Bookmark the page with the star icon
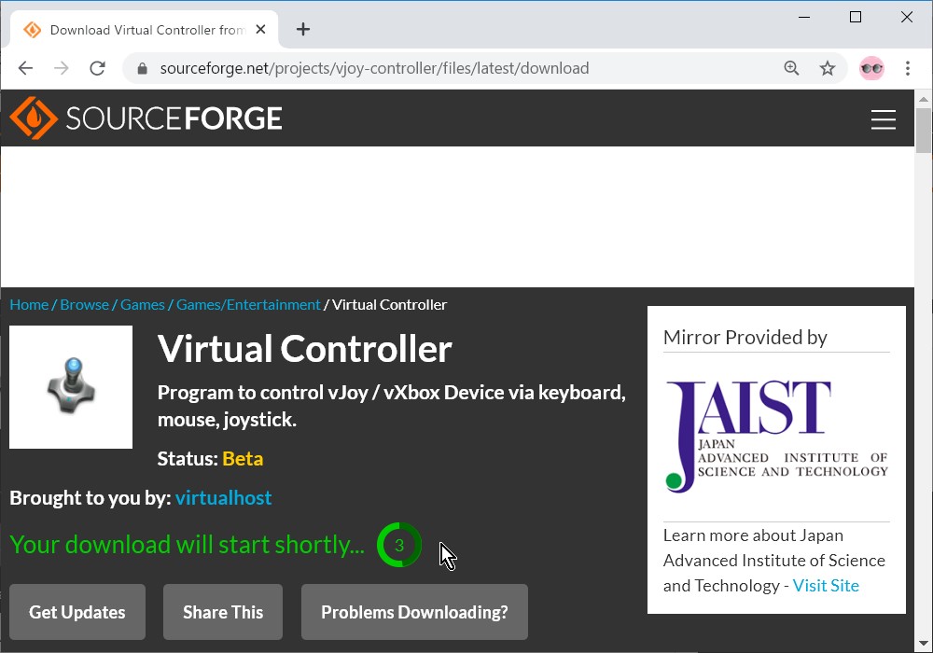This screenshot has width=933, height=653. [x=827, y=68]
